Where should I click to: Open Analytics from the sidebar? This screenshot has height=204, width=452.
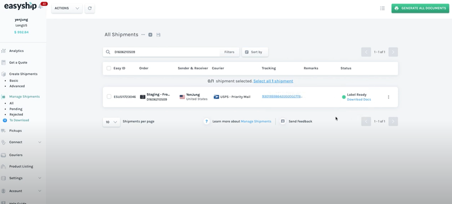tap(16, 51)
